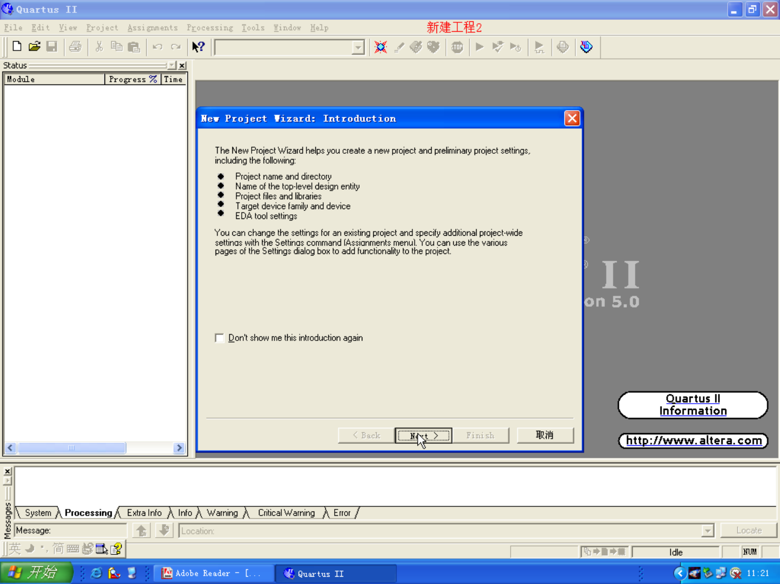
Task: Click the Next button in wizard
Action: click(x=423, y=435)
